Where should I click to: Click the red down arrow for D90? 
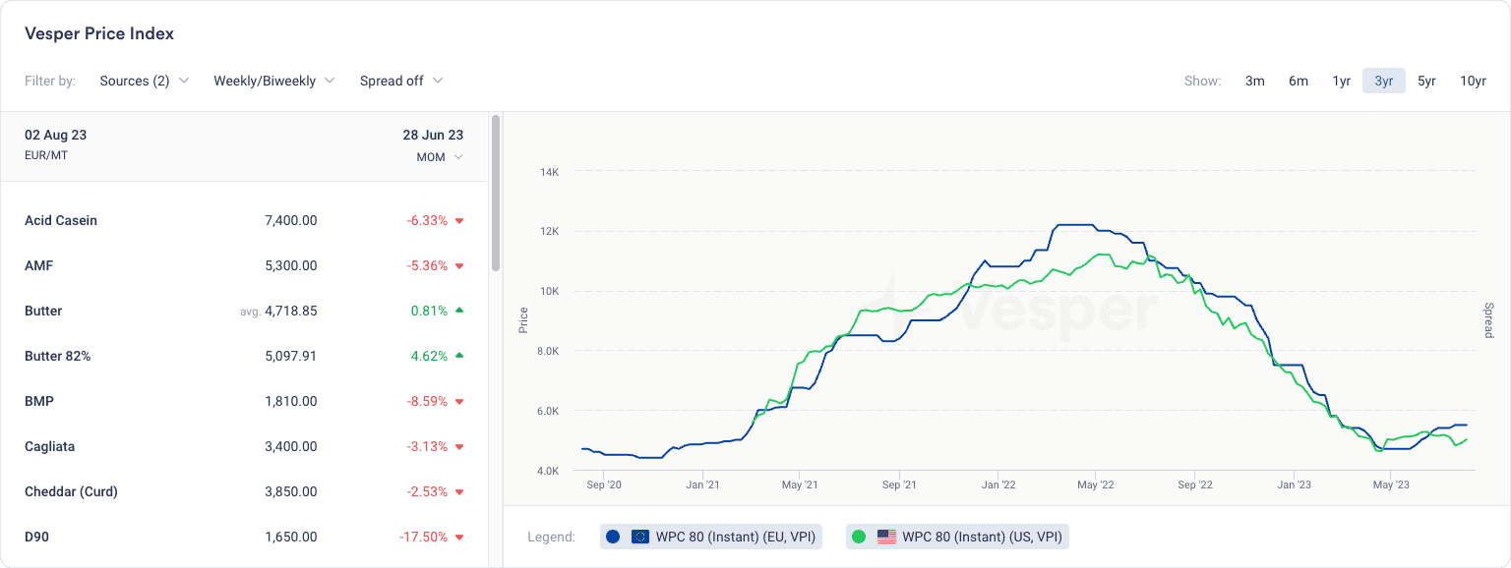coord(459,538)
